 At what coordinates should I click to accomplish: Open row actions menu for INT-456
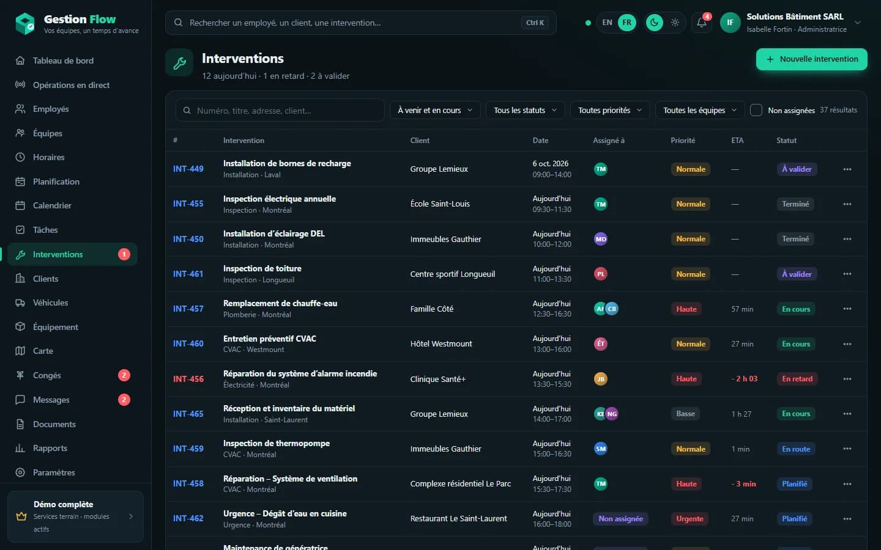(847, 379)
